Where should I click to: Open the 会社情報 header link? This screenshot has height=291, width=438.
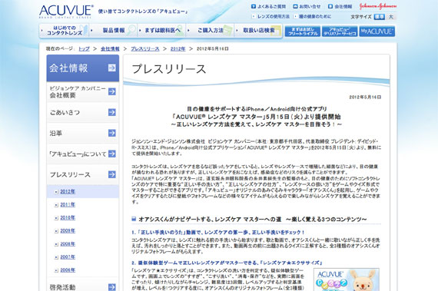click(x=343, y=6)
